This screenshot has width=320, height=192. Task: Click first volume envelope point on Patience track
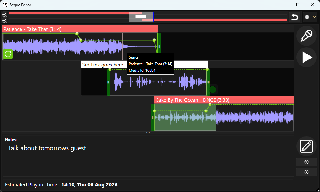tap(77, 34)
